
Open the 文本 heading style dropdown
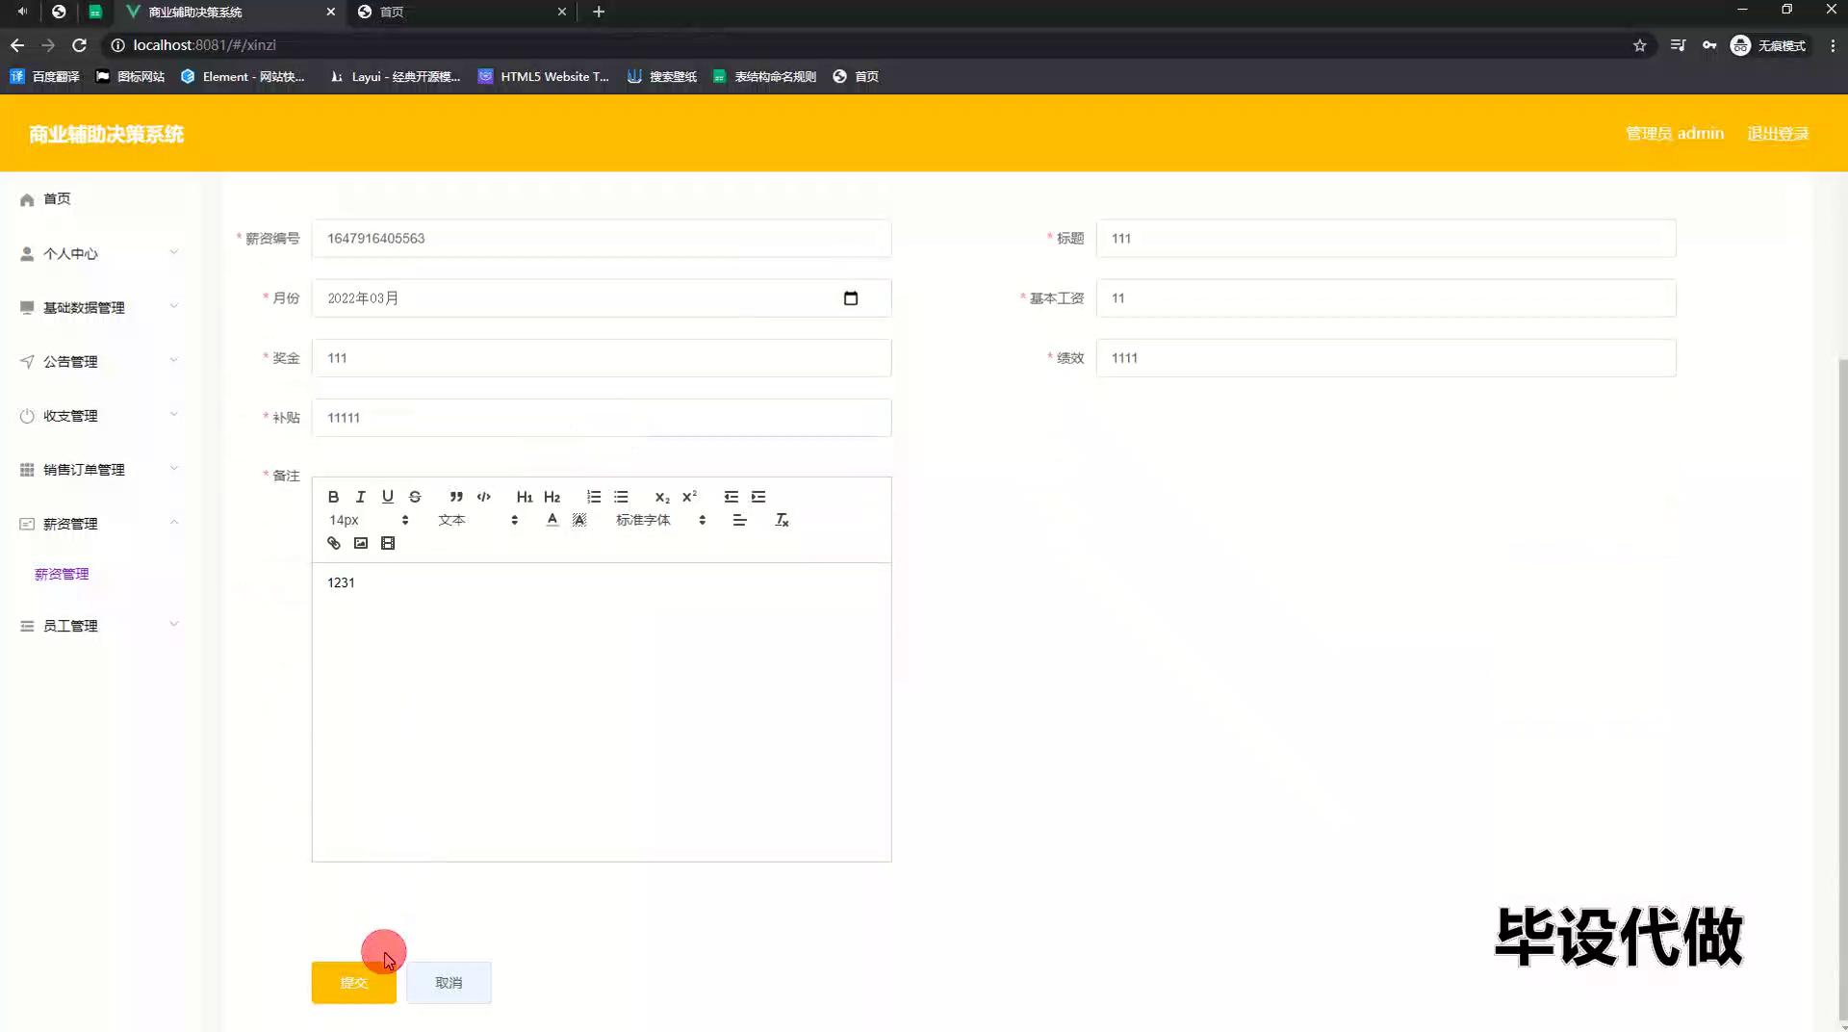(x=477, y=520)
